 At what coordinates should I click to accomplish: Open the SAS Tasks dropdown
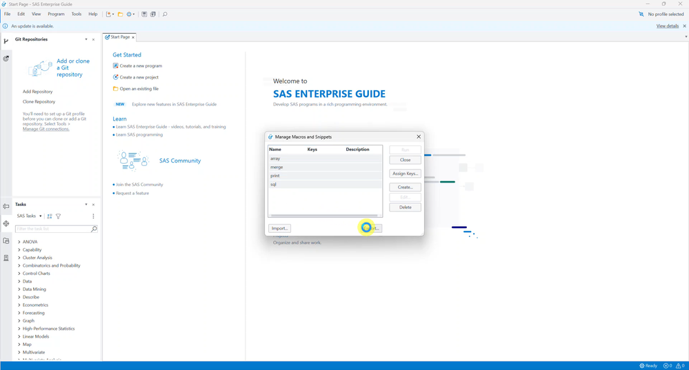tap(30, 216)
